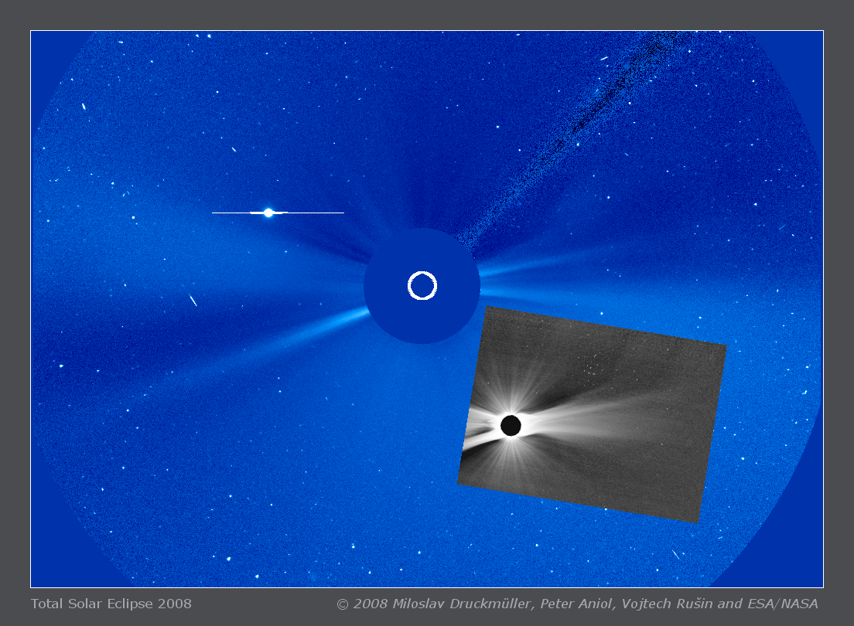Click the name "Miloslav Druckmüller" in the credits

click(458, 604)
